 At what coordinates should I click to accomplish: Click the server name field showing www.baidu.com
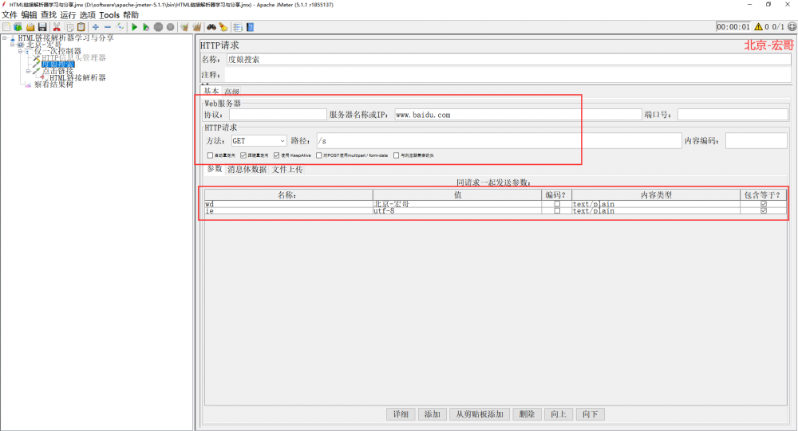coord(518,115)
